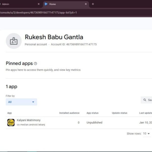This screenshot has width=152, height=152.
Task: Click the Jan 10 last updated date
Action: 146,123
